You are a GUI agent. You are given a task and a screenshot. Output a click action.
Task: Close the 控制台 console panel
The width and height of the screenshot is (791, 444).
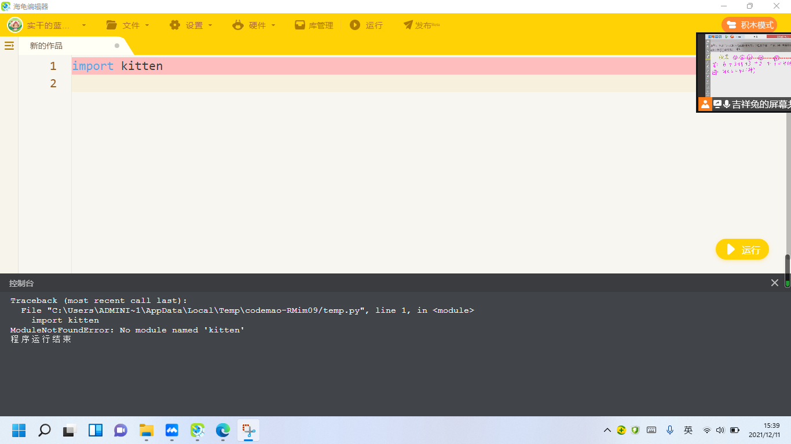click(775, 283)
